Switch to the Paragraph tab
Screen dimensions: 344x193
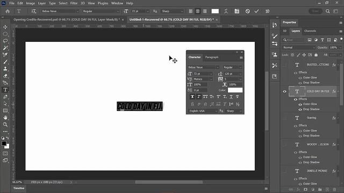[212, 57]
